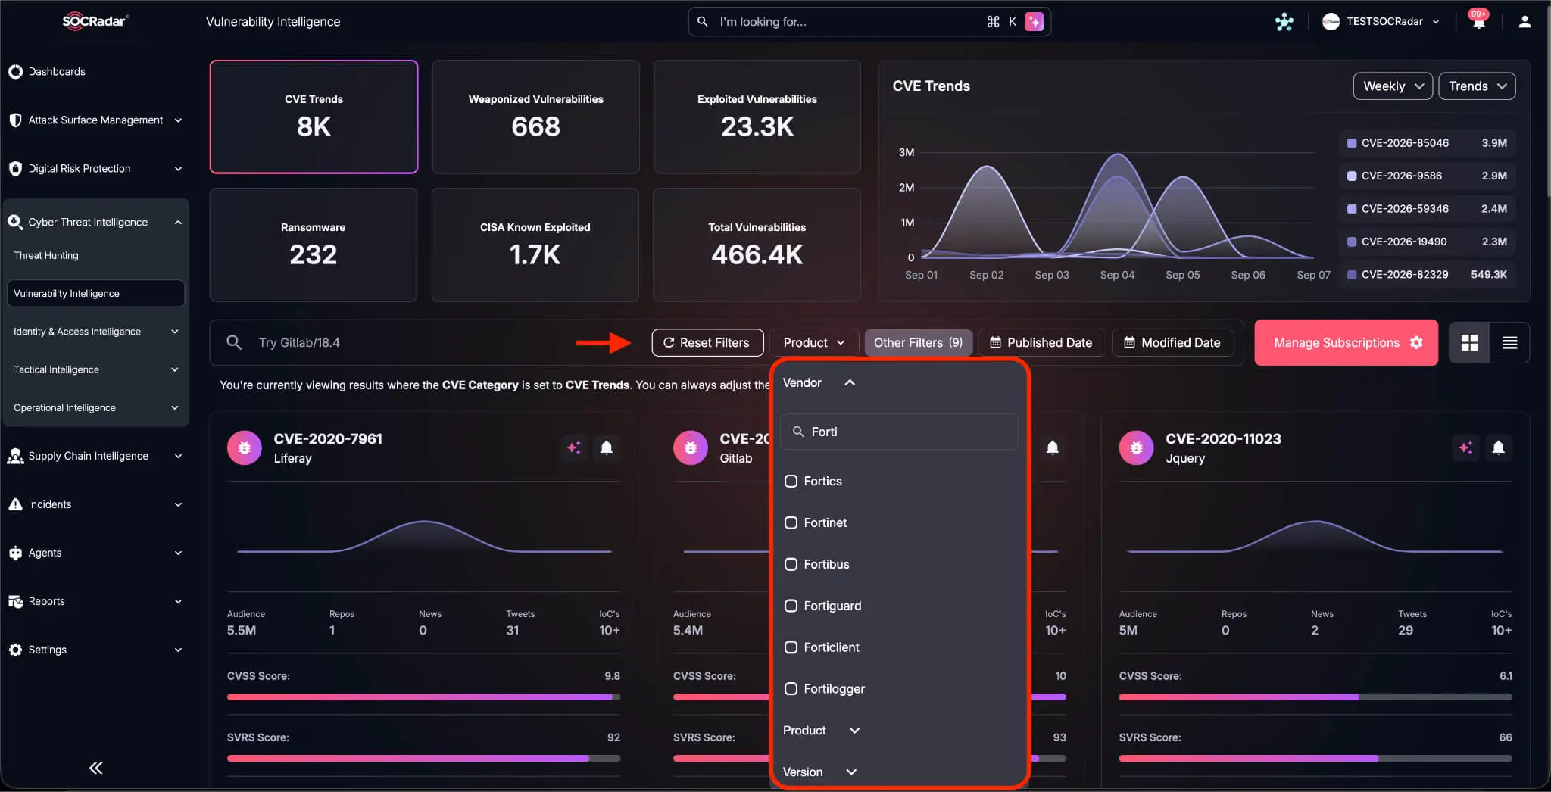The image size is (1551, 792).
Task: Expand the Version section in filter panel
Action: click(x=851, y=772)
